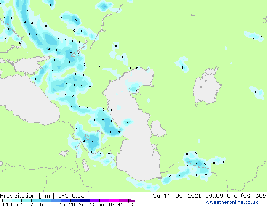Click the forecast date Su 14-06-2026 text

[177, 196]
